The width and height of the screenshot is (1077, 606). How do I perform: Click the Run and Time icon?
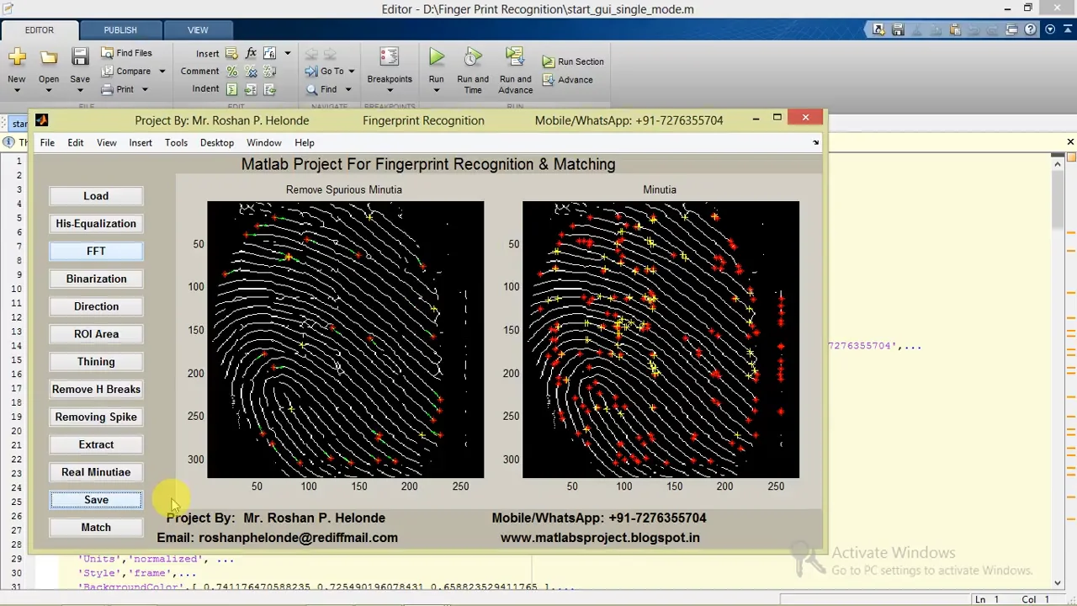click(472, 58)
